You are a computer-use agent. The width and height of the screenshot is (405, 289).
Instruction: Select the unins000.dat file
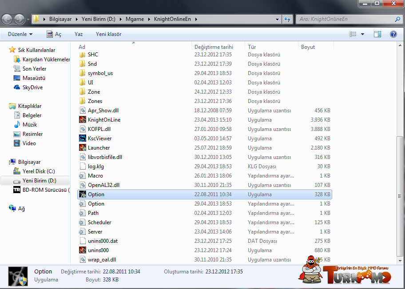[x=205, y=241]
